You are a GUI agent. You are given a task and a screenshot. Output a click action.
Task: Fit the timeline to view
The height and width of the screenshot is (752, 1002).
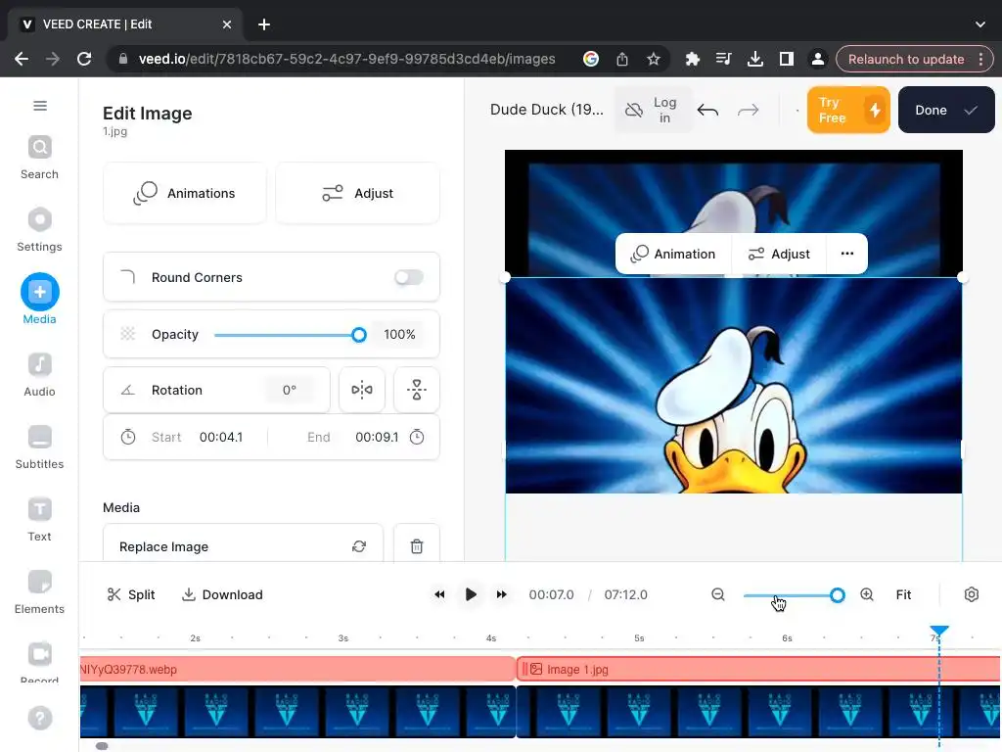903,594
